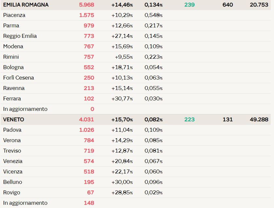The image size is (274, 208).
Task: Click Venezia growth value +20,84%
Action: (x=122, y=161)
